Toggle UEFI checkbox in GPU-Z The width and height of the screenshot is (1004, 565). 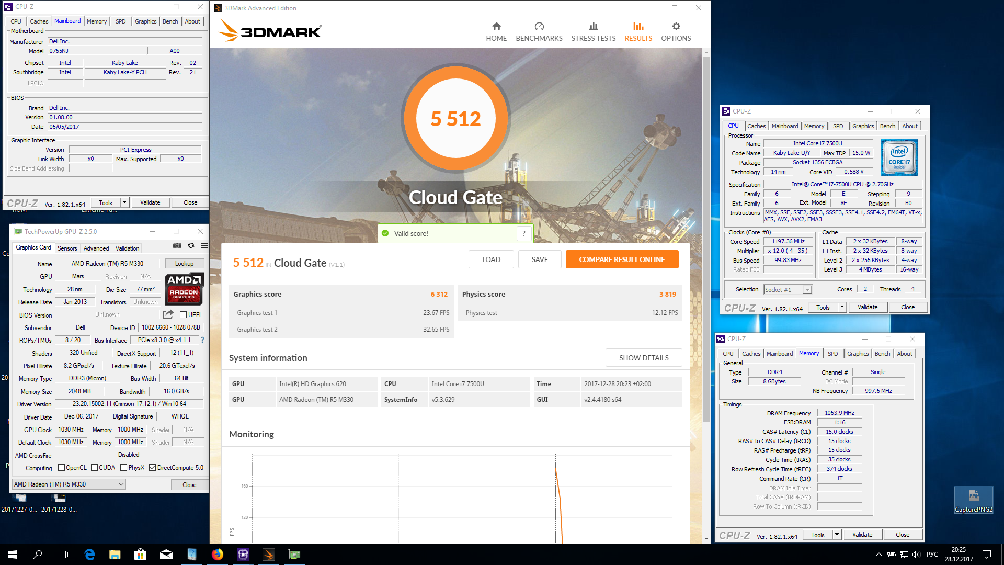184,315
